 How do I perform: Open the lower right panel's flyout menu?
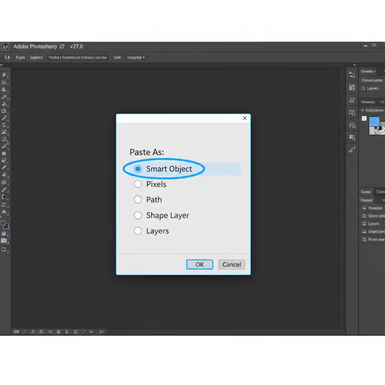coord(383,200)
